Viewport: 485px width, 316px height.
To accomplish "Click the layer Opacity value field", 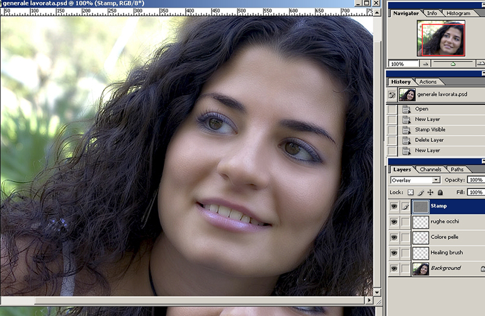I will (476, 180).
